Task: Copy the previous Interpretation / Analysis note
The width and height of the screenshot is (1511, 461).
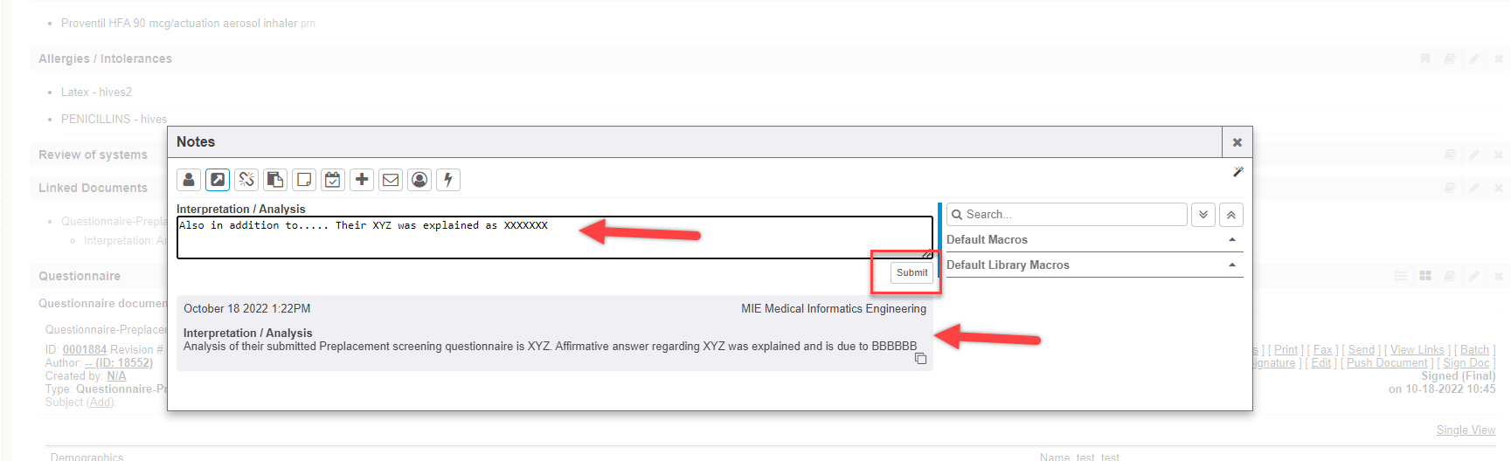Action: pyautogui.click(x=920, y=359)
